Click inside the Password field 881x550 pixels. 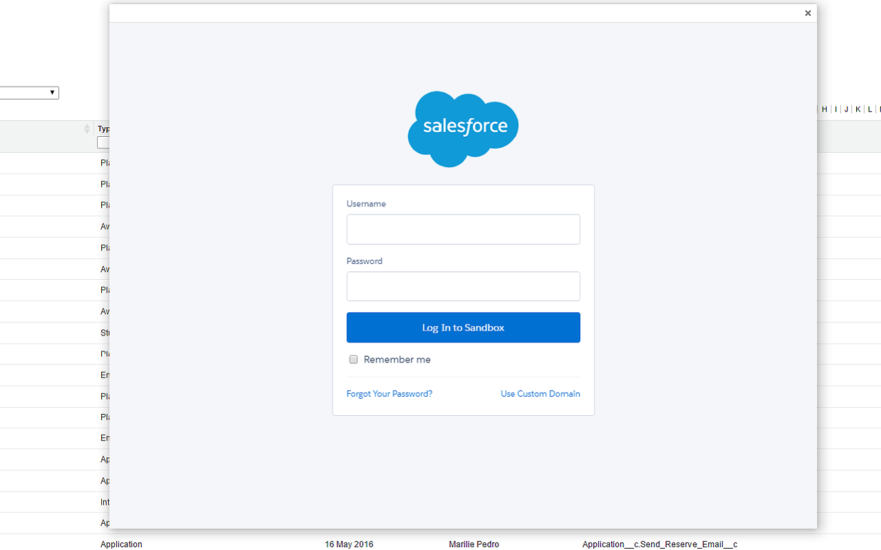pyautogui.click(x=463, y=286)
